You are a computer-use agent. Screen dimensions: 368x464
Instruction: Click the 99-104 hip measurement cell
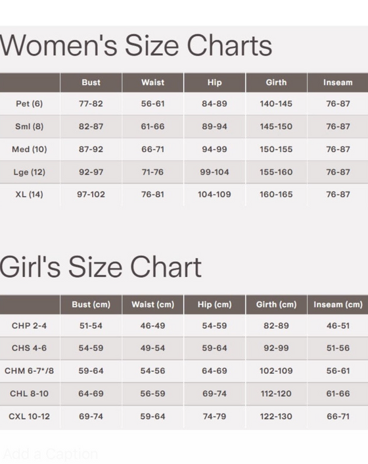coord(214,172)
